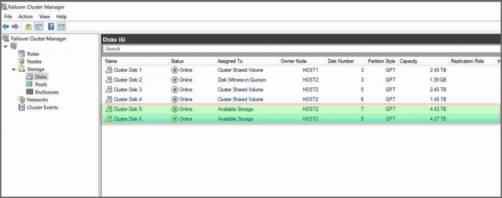Click the Cluster Events icon in the tree
The height and width of the screenshot is (198, 502).
pyautogui.click(x=22, y=107)
